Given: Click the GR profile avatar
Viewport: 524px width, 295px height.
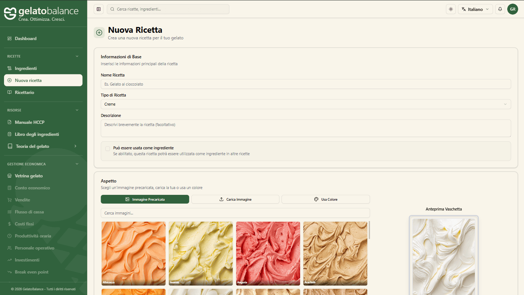Looking at the screenshot, I should tap(513, 9).
